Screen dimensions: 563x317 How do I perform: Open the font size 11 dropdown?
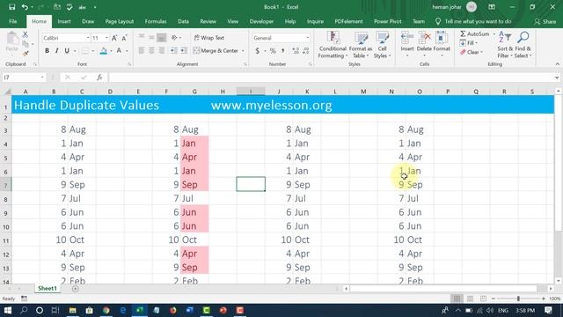point(106,38)
